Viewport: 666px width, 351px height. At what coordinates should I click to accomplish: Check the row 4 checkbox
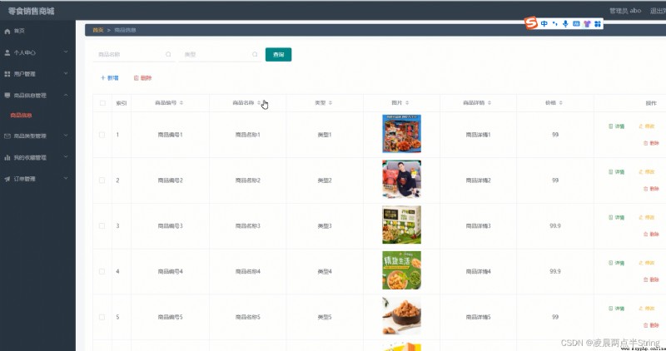(102, 271)
